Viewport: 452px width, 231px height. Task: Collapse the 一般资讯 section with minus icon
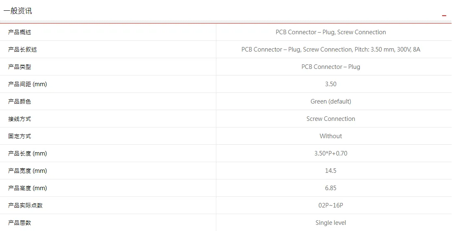coord(444,16)
